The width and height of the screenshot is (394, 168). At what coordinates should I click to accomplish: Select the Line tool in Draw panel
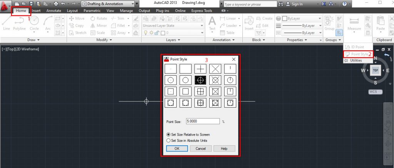[x=7, y=23]
